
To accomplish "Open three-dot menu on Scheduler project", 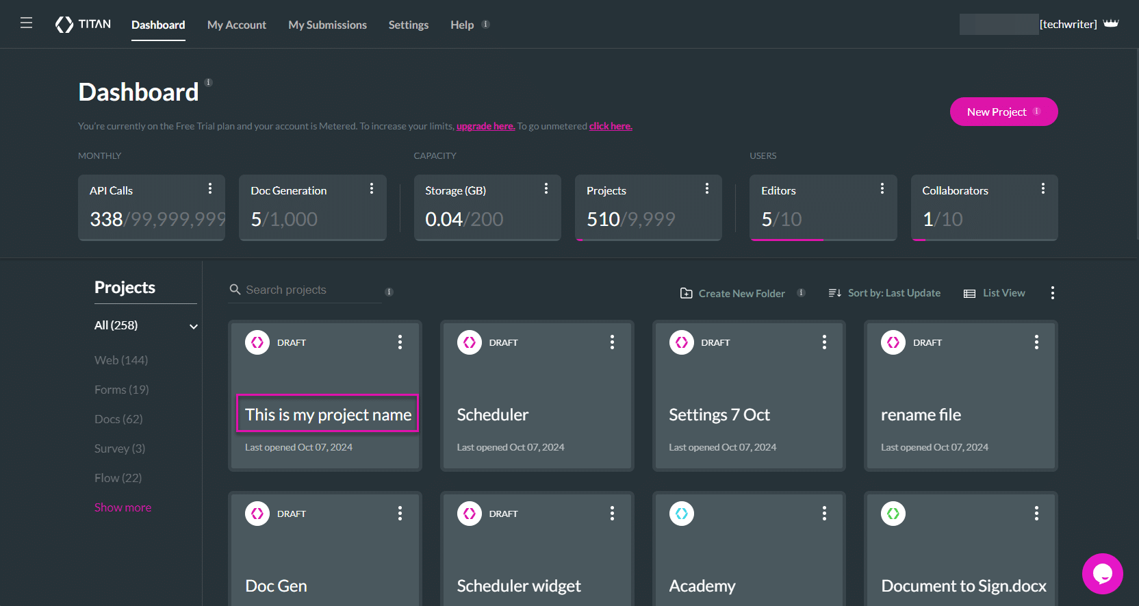I will coord(612,342).
